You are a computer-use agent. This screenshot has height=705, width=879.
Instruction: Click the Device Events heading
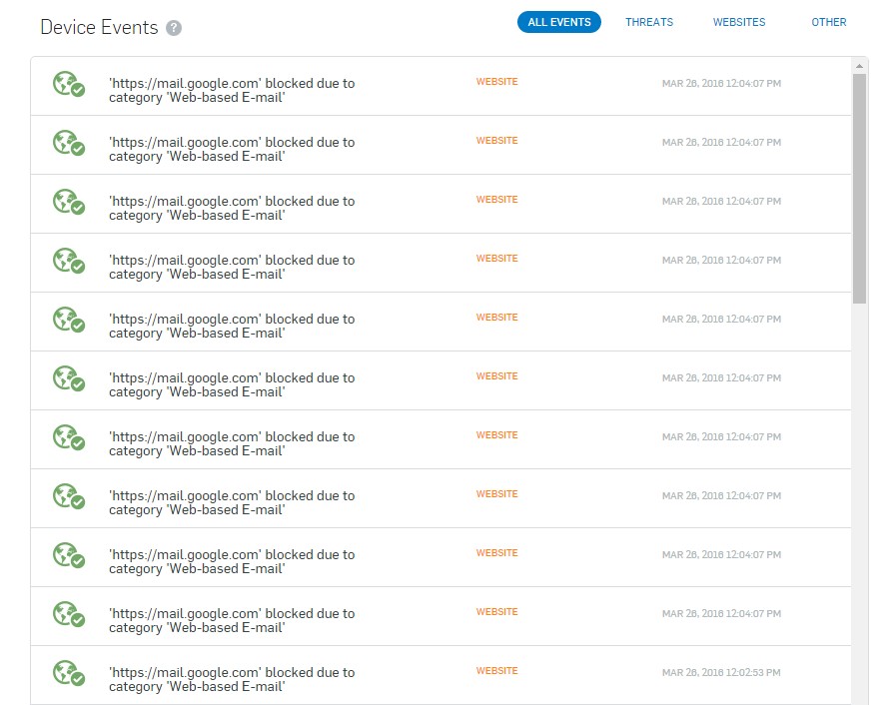click(x=99, y=27)
